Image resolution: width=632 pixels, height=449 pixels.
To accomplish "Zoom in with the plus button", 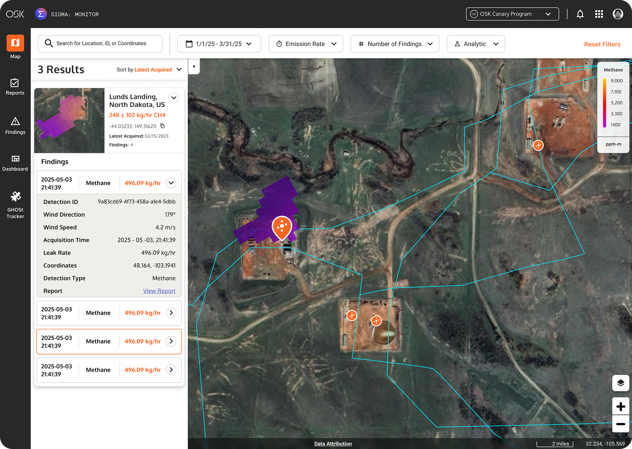I will 620,407.
